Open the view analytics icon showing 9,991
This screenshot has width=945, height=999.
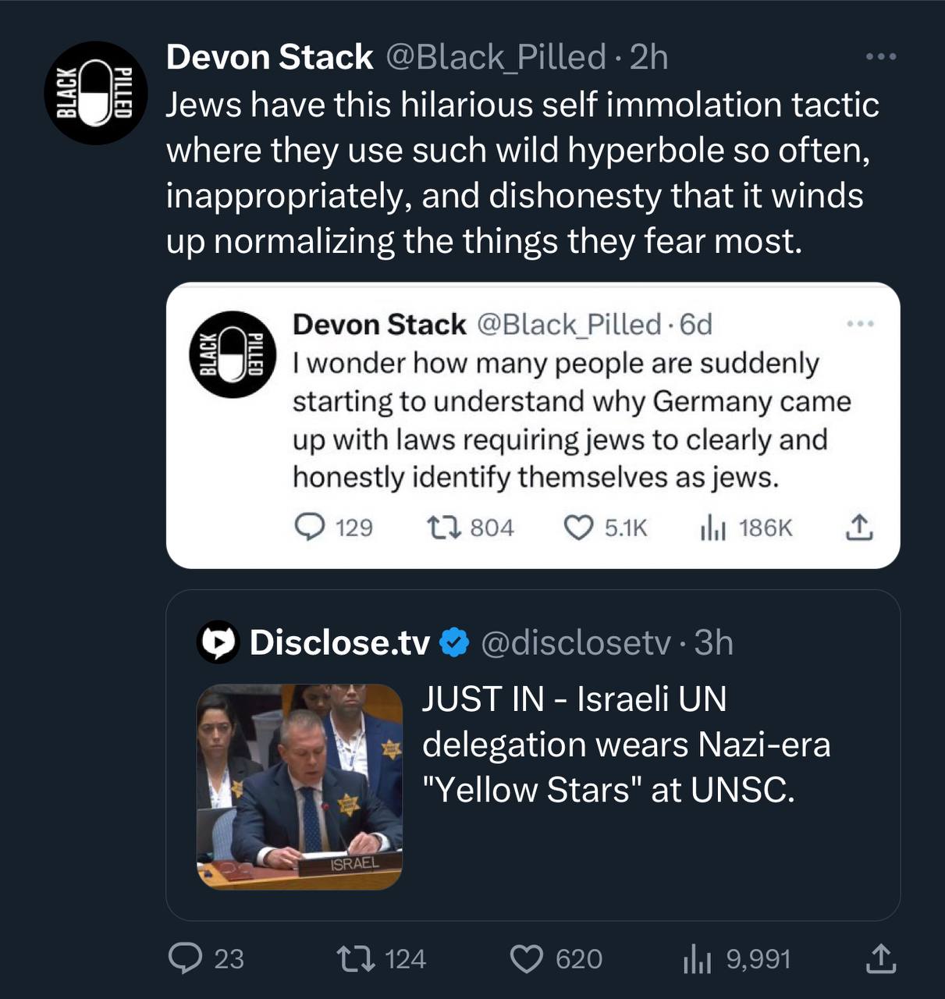tap(695, 958)
